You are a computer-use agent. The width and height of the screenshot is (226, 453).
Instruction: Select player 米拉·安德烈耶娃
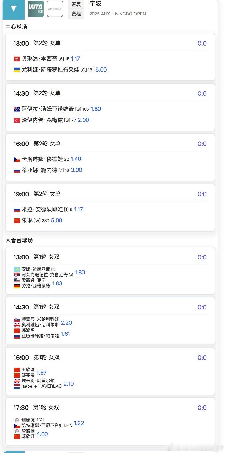(42, 209)
